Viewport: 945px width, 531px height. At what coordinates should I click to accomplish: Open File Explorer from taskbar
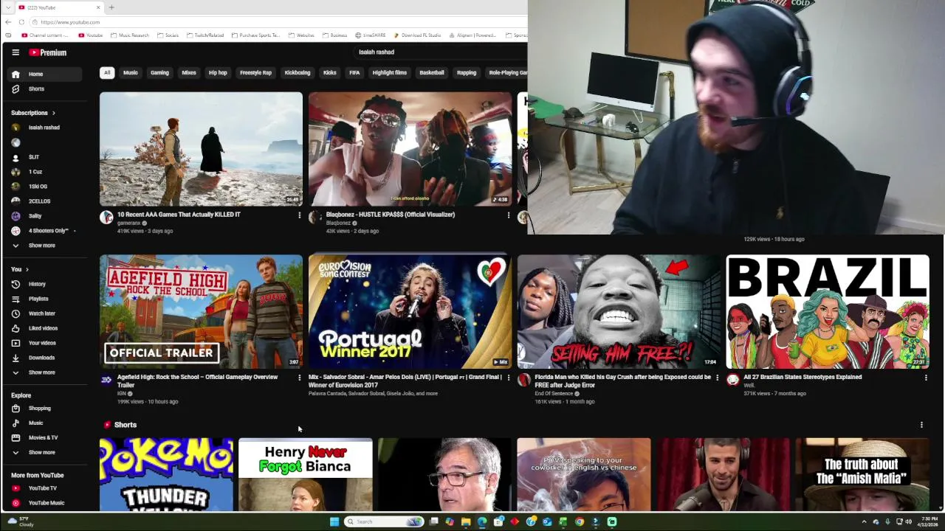pyautogui.click(x=466, y=521)
